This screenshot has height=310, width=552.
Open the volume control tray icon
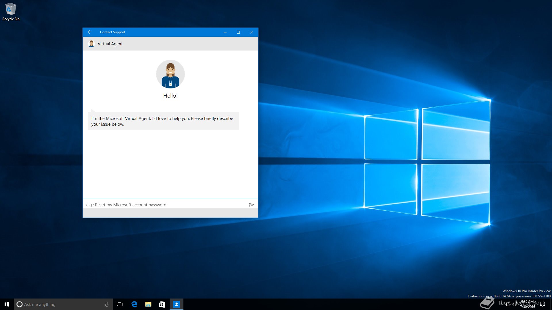pyautogui.click(x=515, y=304)
